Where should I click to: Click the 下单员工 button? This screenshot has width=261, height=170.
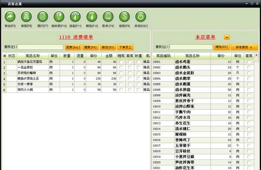click(x=125, y=47)
